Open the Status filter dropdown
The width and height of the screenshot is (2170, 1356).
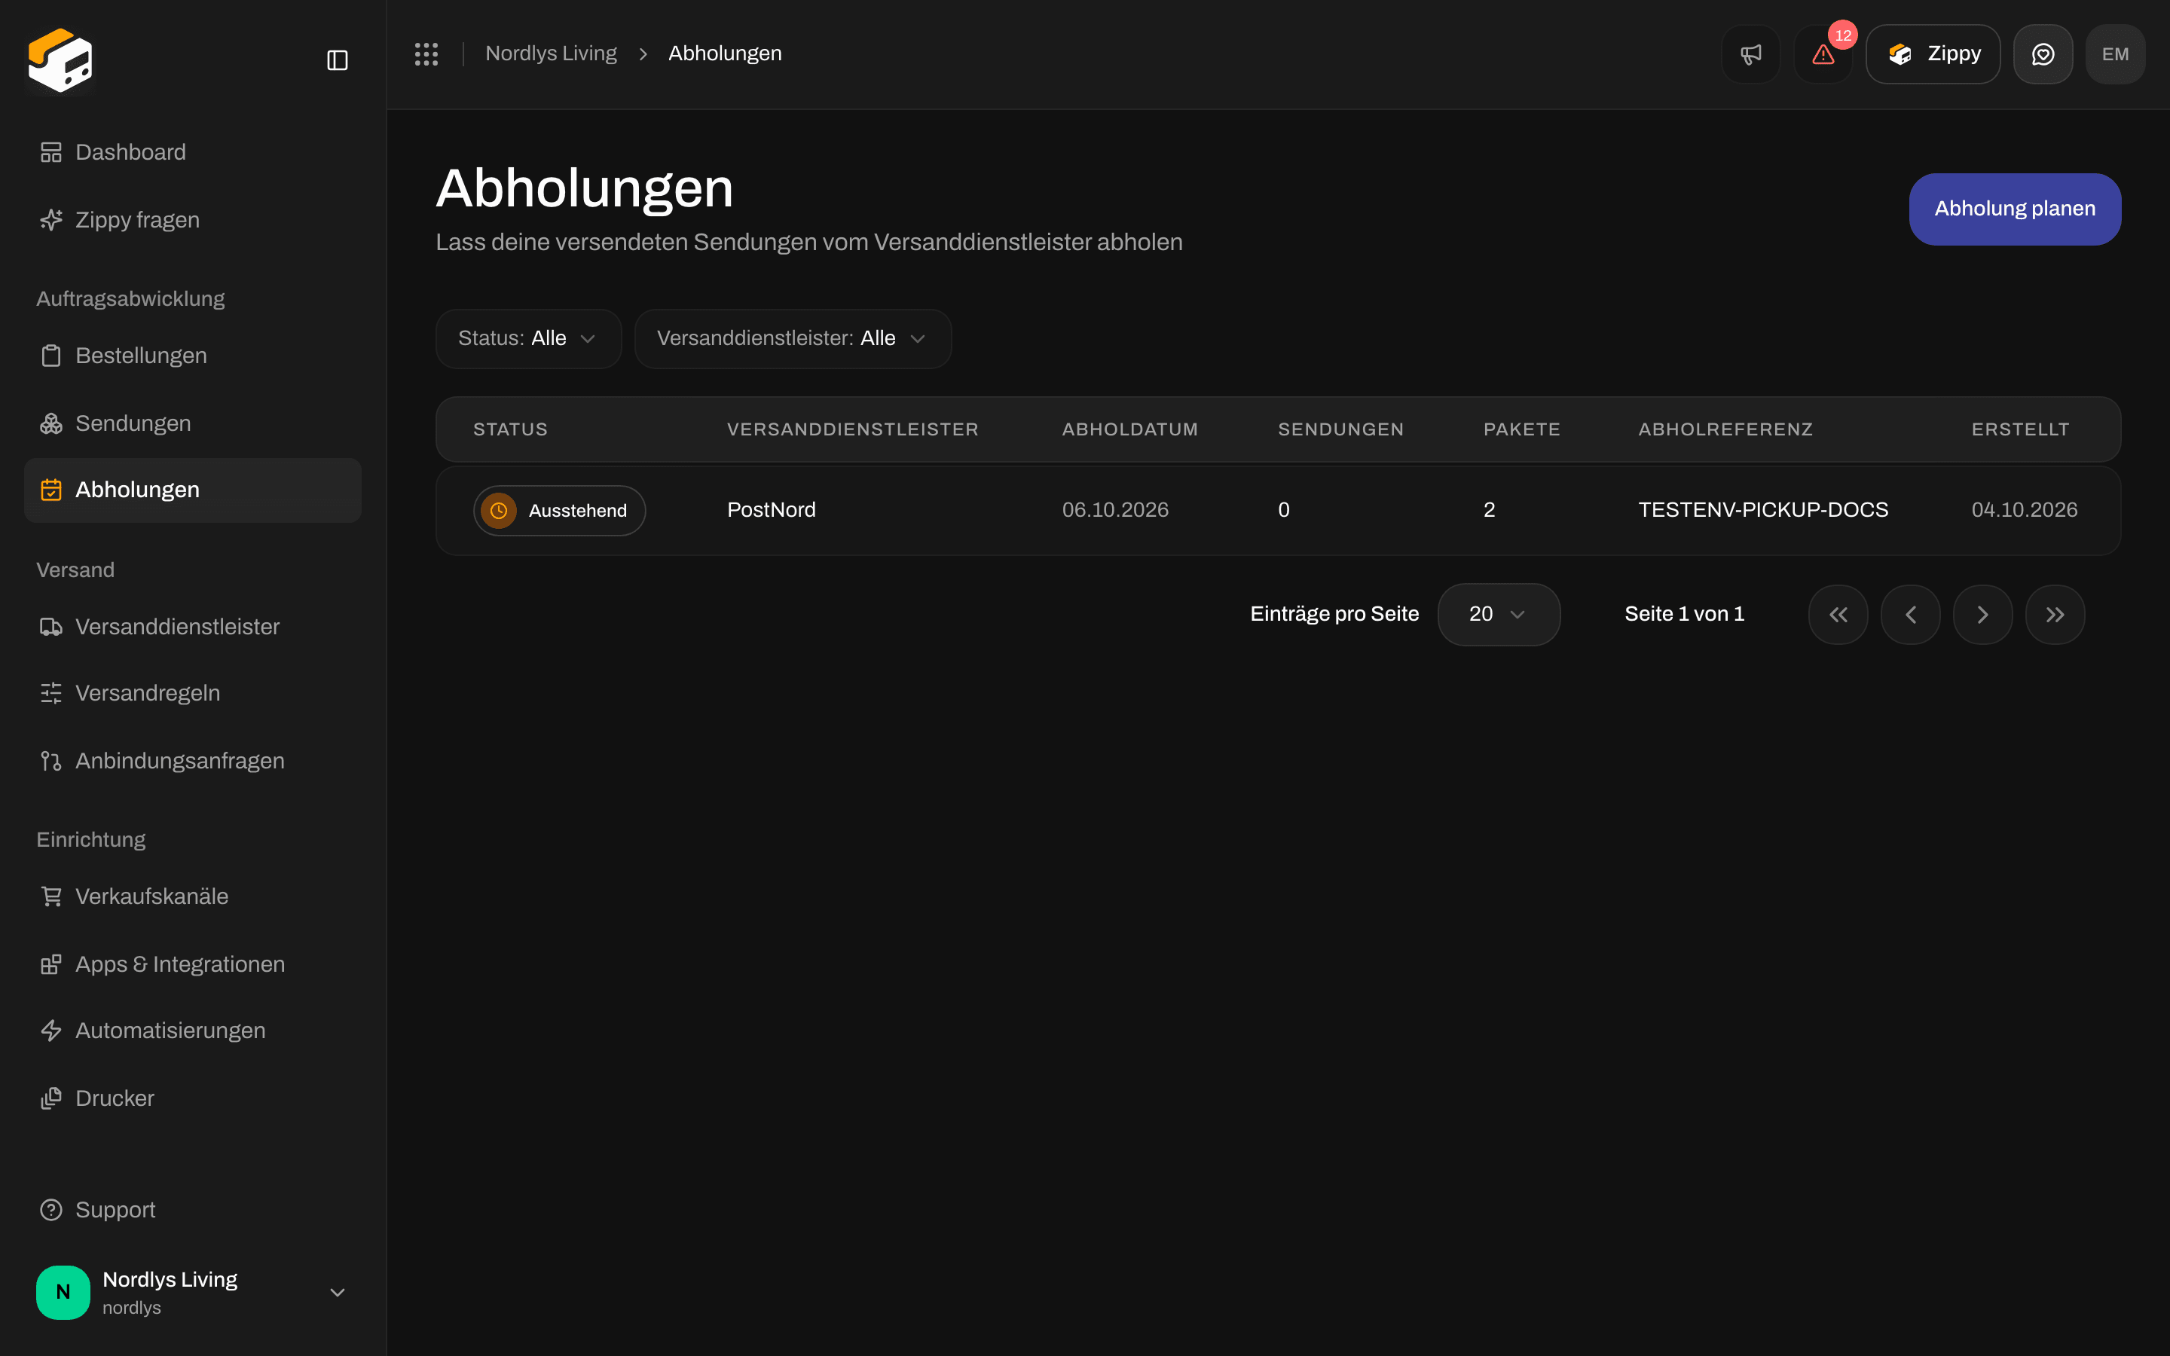click(528, 339)
